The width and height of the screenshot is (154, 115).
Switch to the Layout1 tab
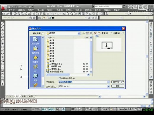click(24, 96)
